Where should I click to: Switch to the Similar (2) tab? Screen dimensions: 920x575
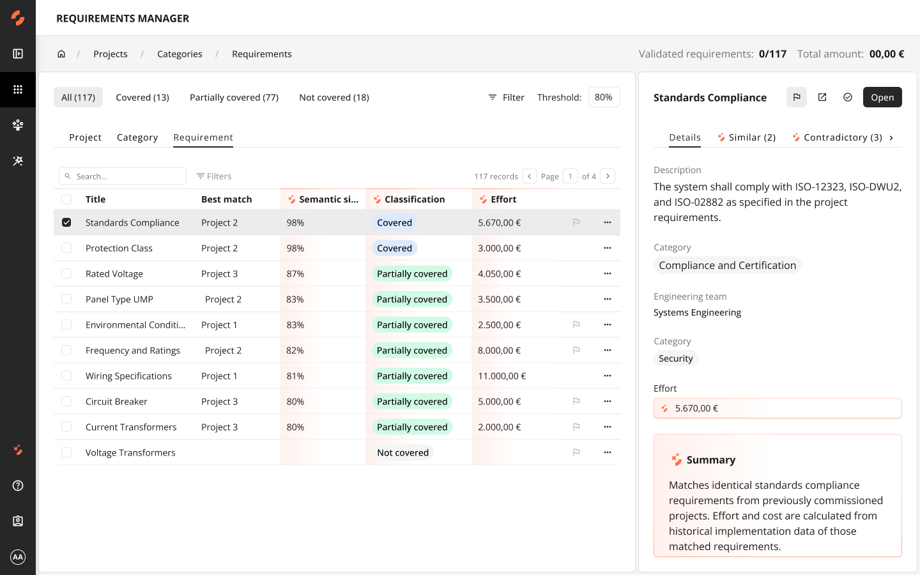(746, 137)
